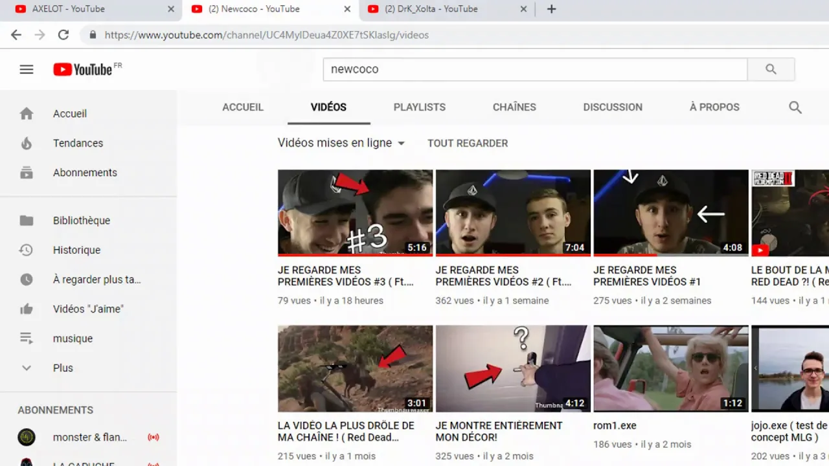Image resolution: width=829 pixels, height=466 pixels.
Task: Open Vidéos "J'aime" sidebar entry
Action: (88, 309)
